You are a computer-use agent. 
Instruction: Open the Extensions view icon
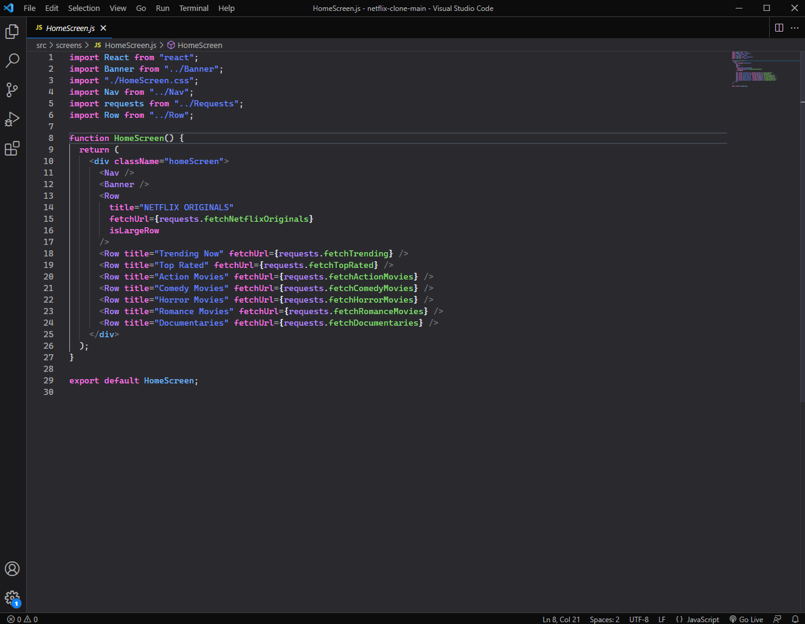(x=12, y=148)
